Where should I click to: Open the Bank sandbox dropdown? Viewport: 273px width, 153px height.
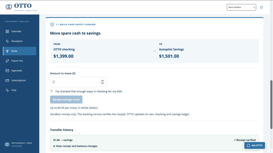click(x=241, y=7)
